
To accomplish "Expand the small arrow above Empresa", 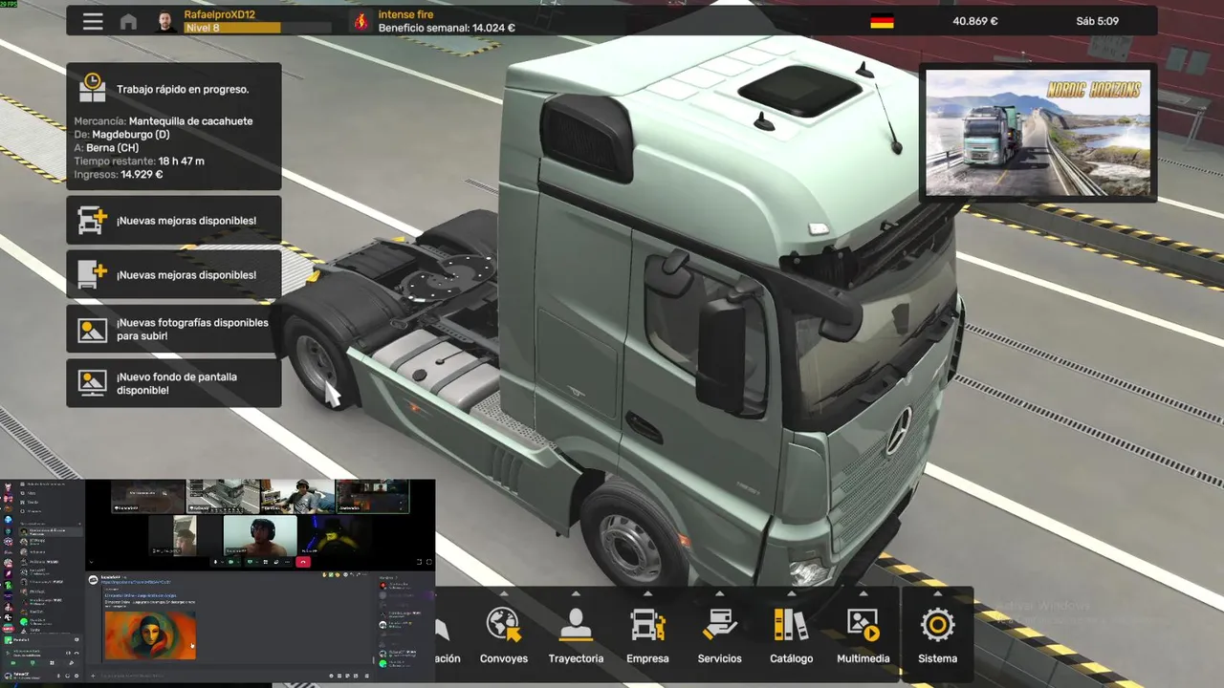I will (647, 593).
